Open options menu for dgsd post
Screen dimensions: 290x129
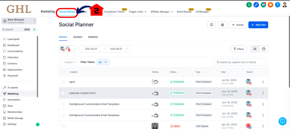pyautogui.click(x=263, y=82)
